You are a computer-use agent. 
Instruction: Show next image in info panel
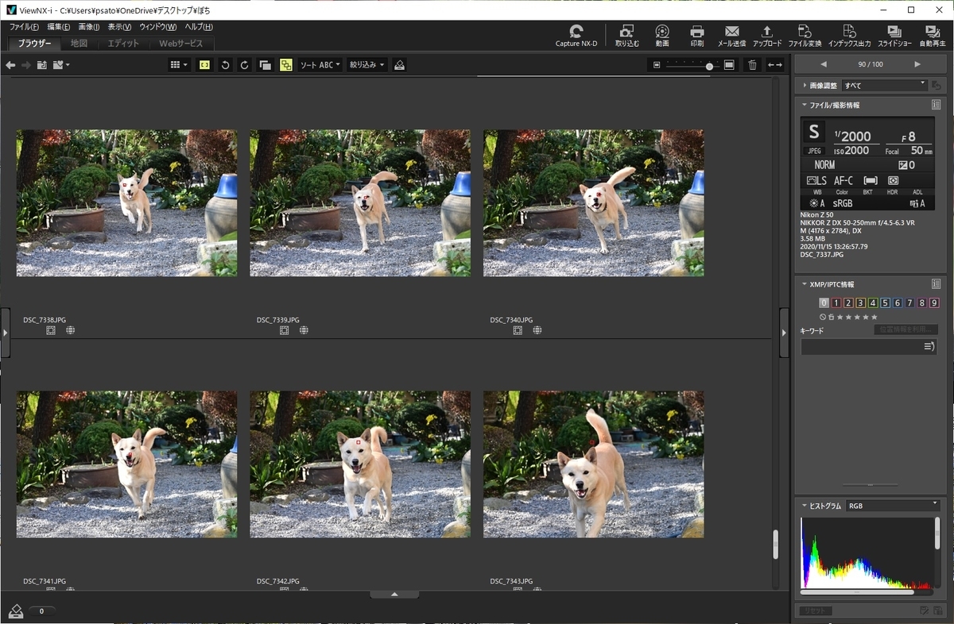[917, 64]
